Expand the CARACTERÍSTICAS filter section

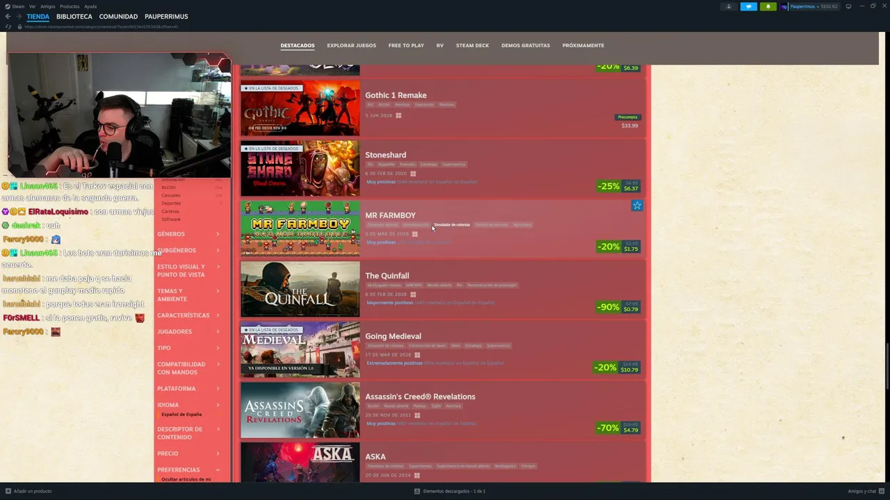[188, 315]
